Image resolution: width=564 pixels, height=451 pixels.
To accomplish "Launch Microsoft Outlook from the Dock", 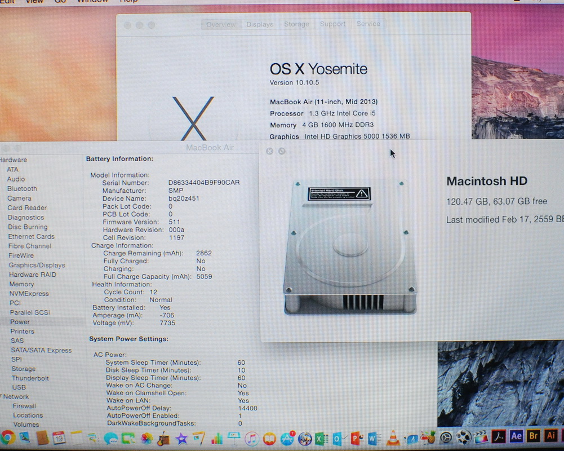I will point(339,439).
